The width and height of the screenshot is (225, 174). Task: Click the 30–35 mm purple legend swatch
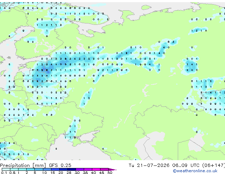80,169
